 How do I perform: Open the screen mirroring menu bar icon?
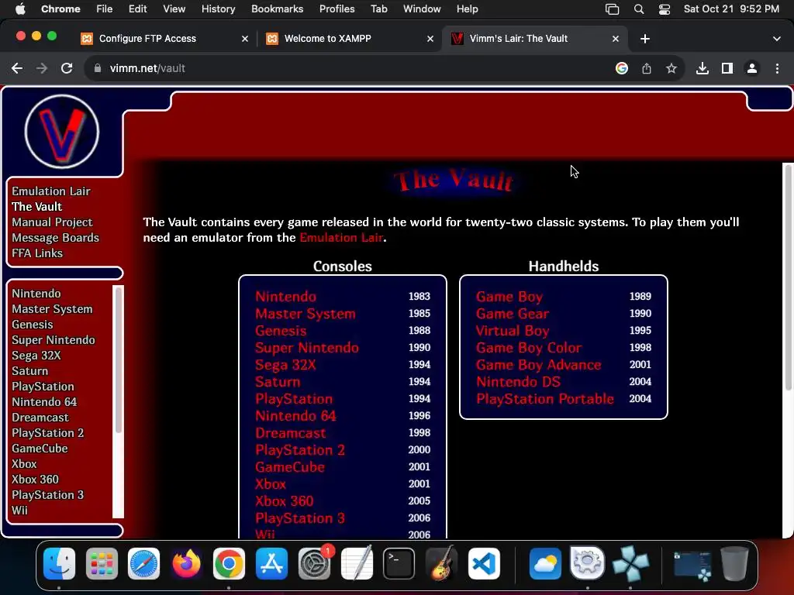(613, 9)
